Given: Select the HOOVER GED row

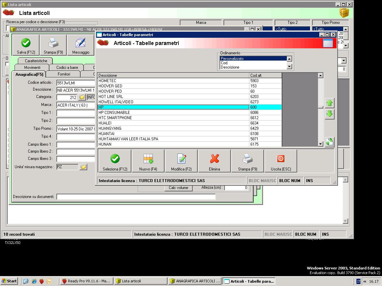Looking at the screenshot, I should [x=190, y=86].
